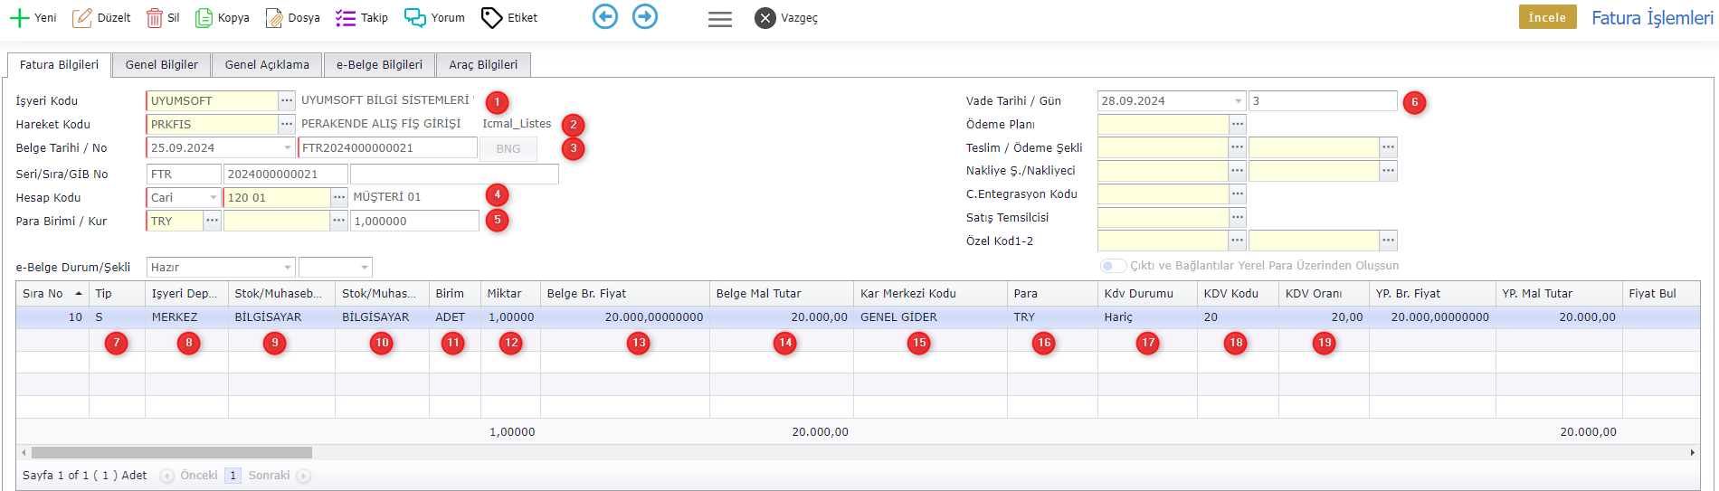Open the hamburger menu icon
1719x491 pixels.
[x=720, y=19]
